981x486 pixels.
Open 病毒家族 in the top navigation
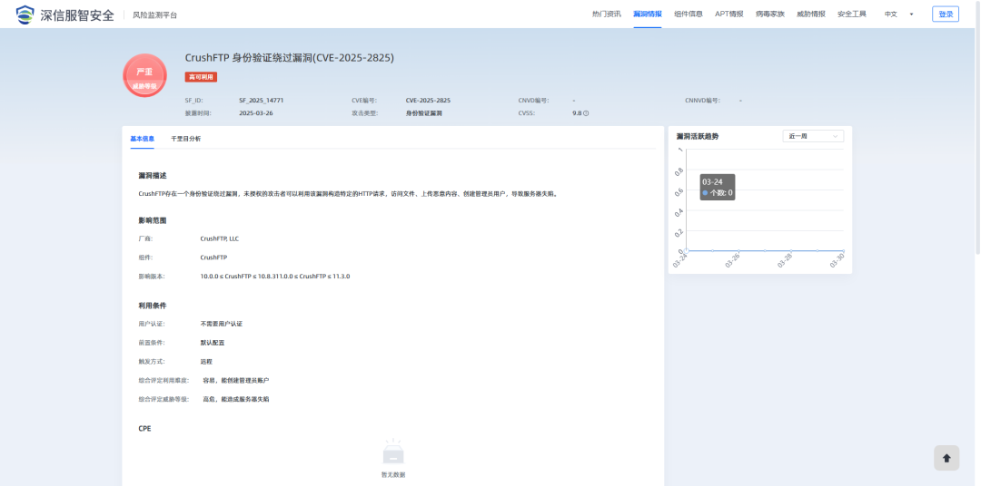coord(769,15)
